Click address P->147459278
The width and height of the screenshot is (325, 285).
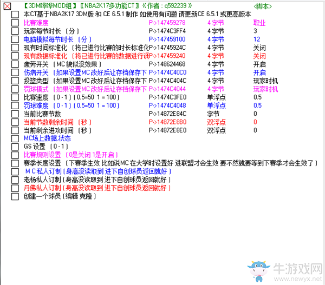(167, 23)
